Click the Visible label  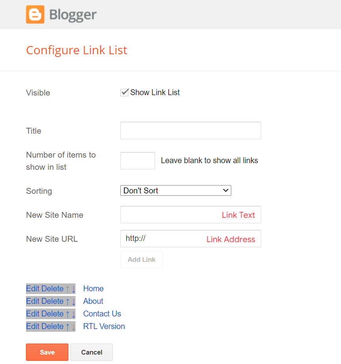click(38, 93)
